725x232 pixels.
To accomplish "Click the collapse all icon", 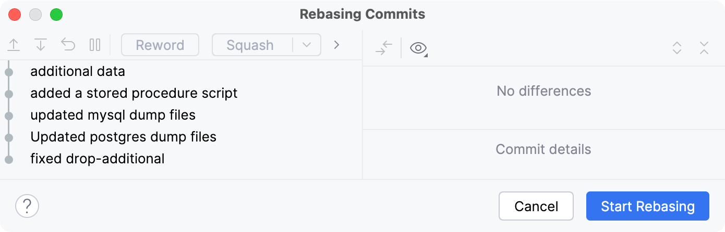I will (704, 48).
